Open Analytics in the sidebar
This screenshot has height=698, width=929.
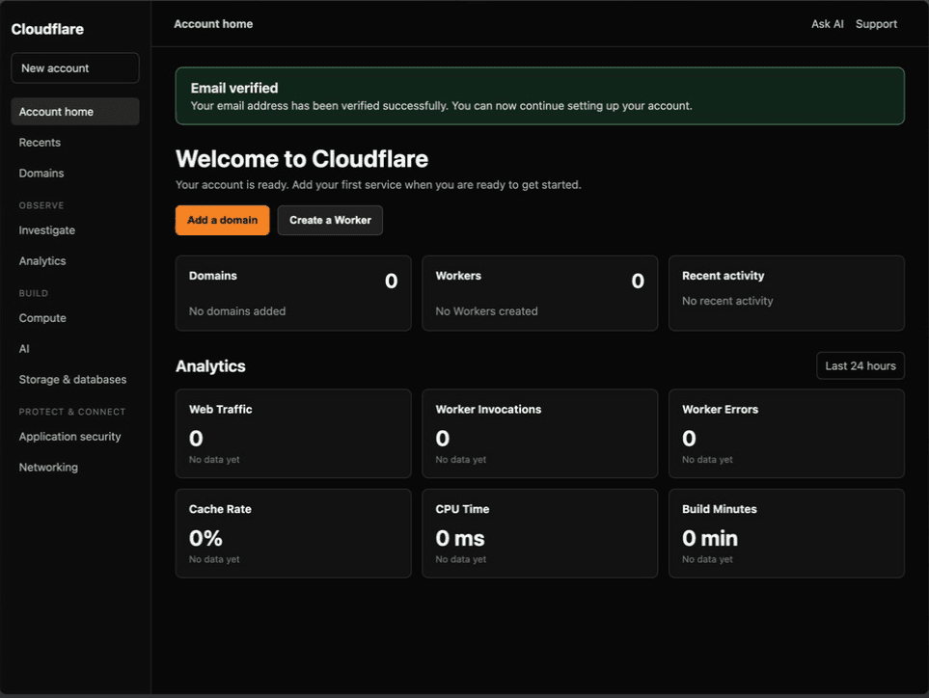tap(42, 260)
